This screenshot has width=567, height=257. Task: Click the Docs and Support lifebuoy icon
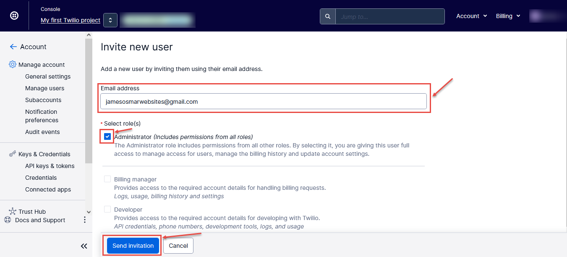click(8, 220)
